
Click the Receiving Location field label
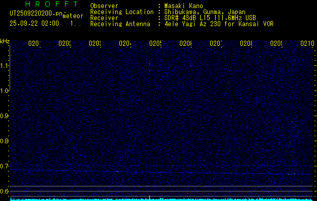pos(121,12)
